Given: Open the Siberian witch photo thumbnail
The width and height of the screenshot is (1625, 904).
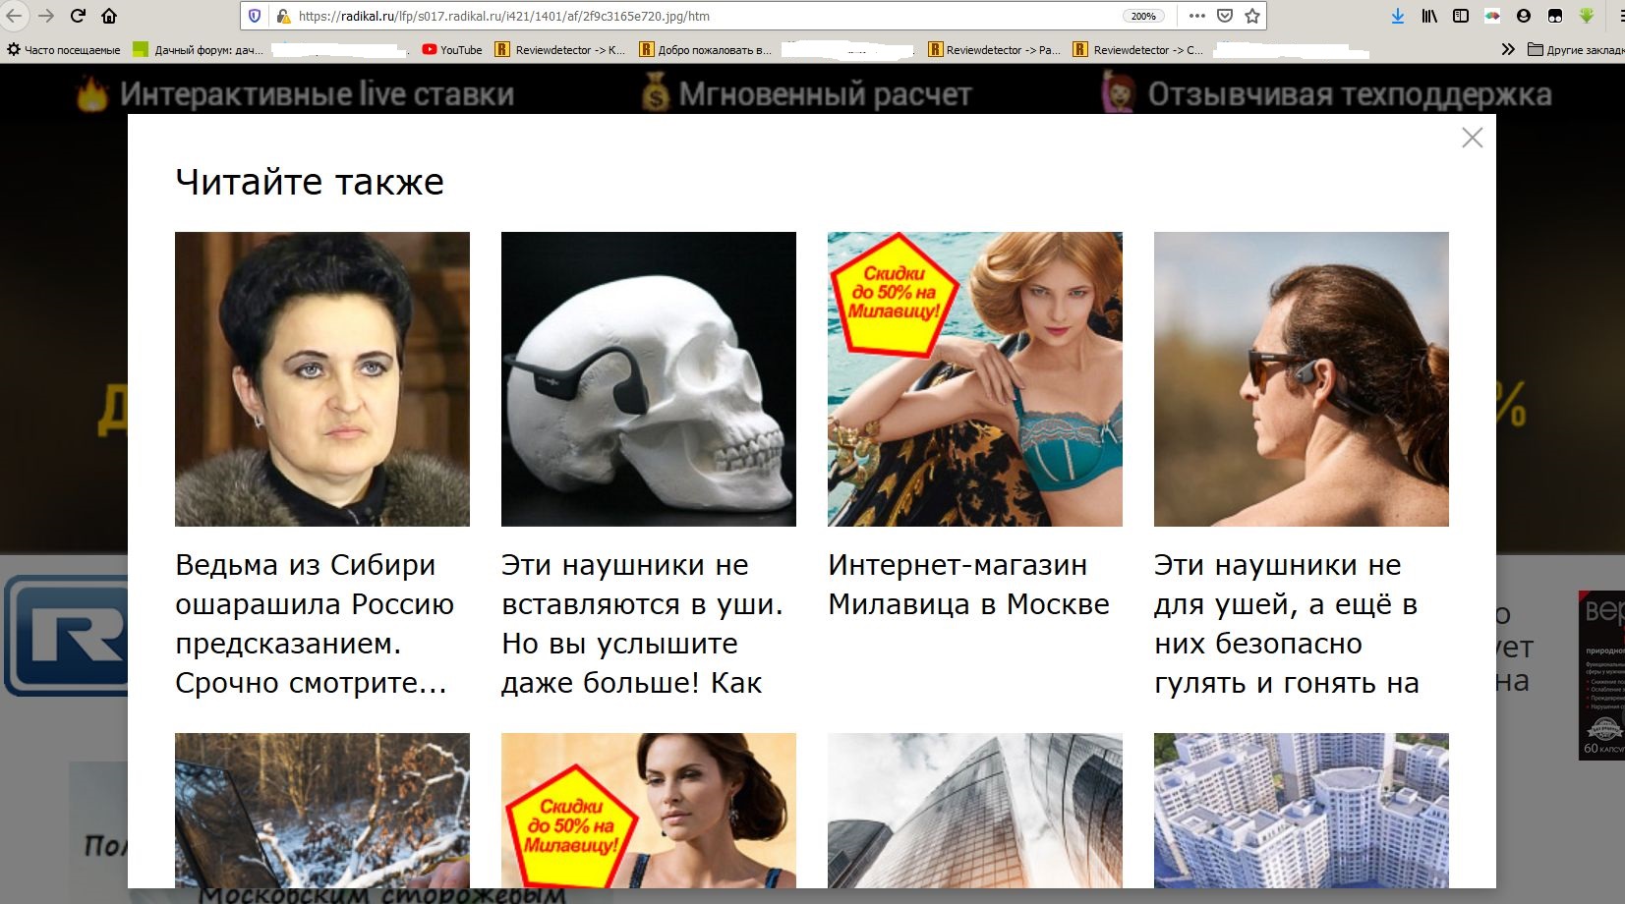Looking at the screenshot, I should tap(322, 379).
